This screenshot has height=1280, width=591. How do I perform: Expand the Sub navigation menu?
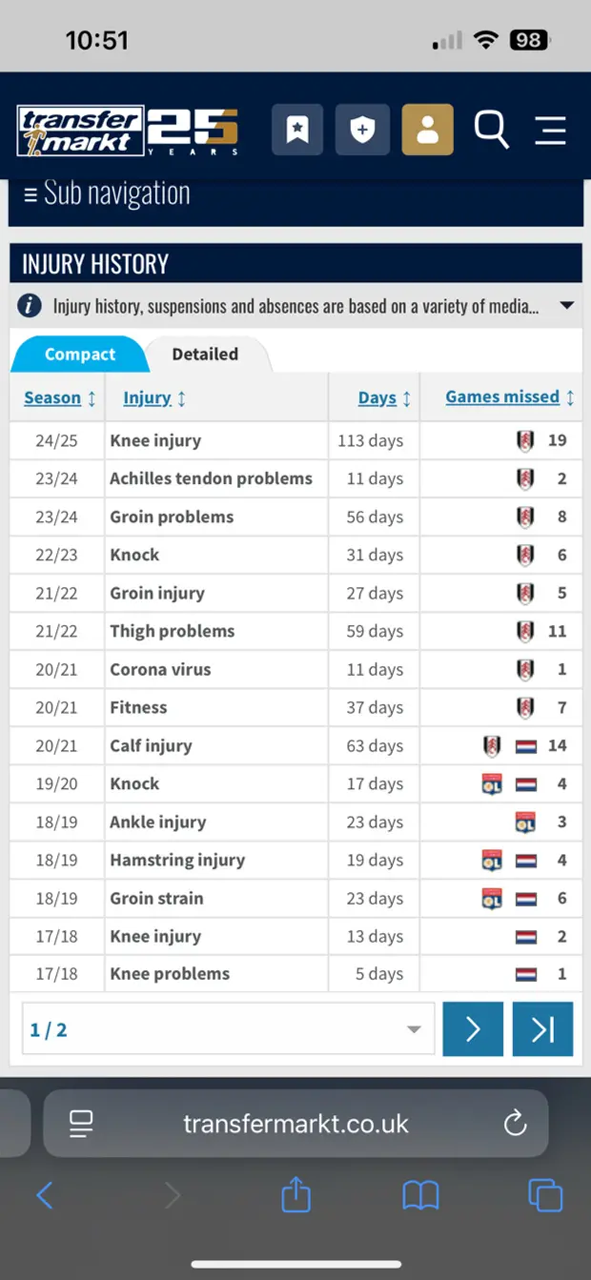(x=106, y=193)
